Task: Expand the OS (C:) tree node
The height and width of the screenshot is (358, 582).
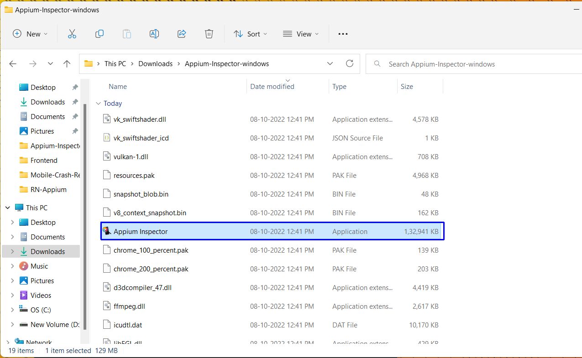Action: pos(12,310)
